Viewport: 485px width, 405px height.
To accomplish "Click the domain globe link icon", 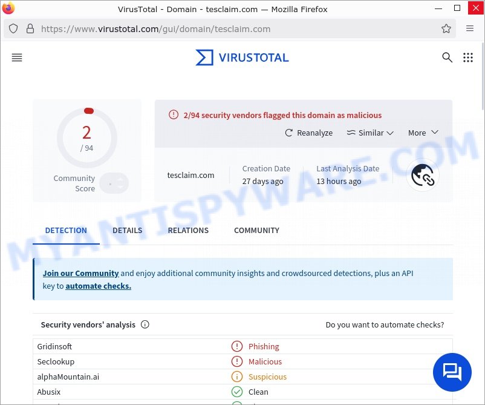I will coord(423,175).
